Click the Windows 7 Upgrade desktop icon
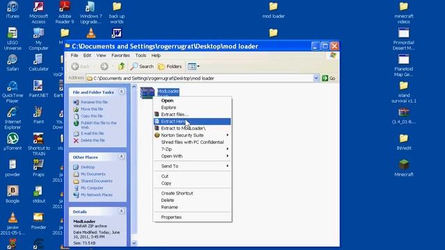Viewport: 445px width, 250px height. [x=90, y=12]
